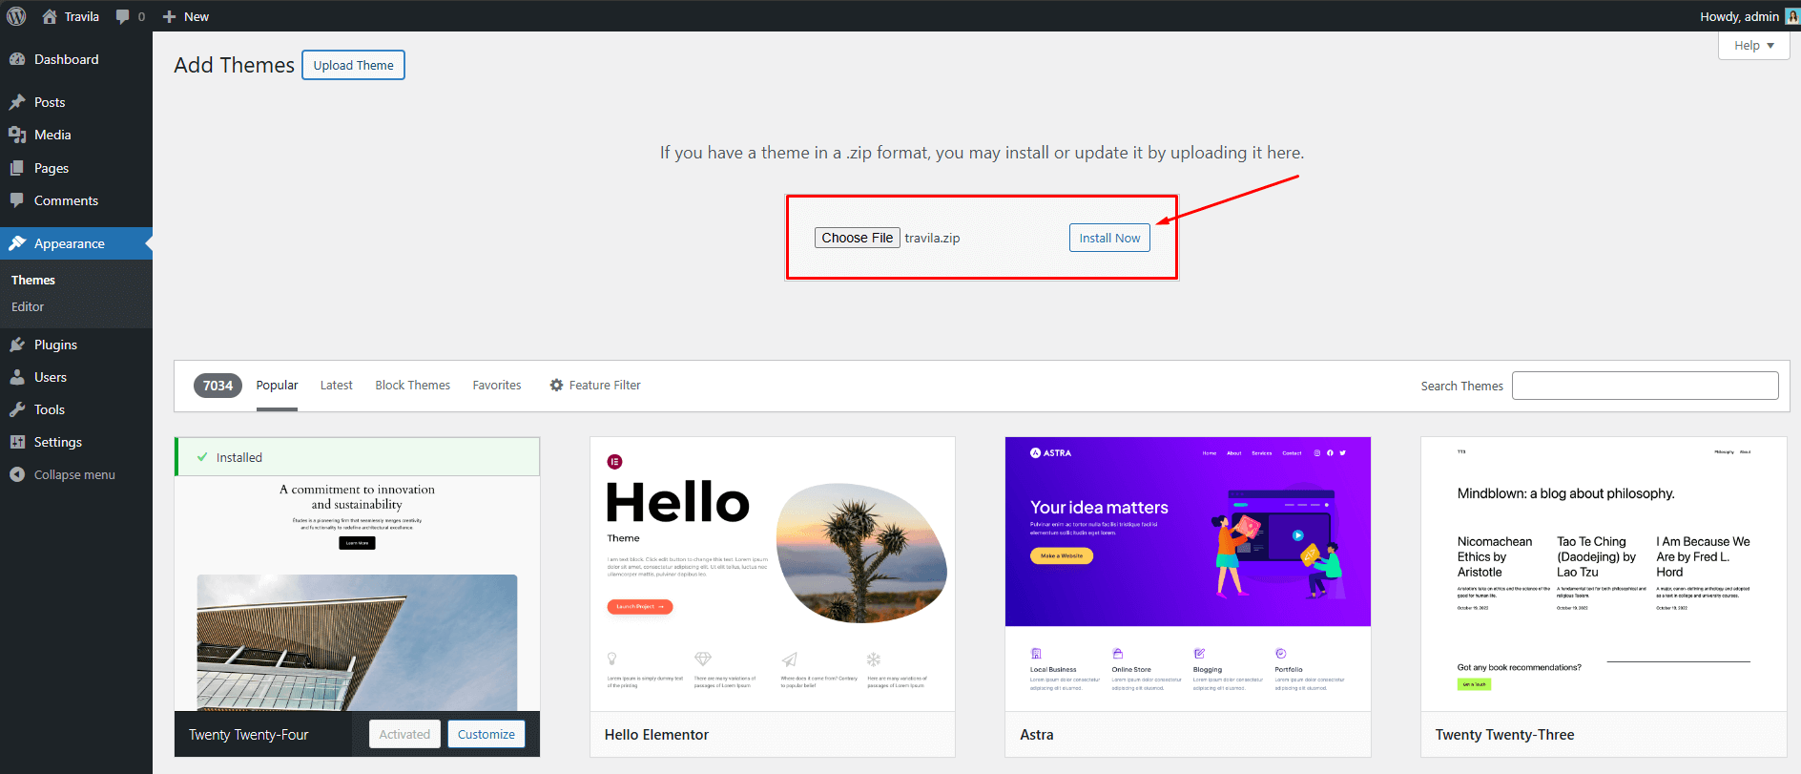Collapse the admin sidebar menu

[x=63, y=474]
